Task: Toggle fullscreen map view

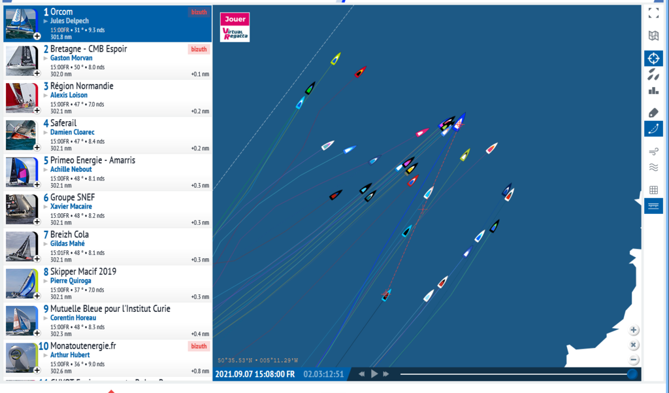Action: [653, 13]
